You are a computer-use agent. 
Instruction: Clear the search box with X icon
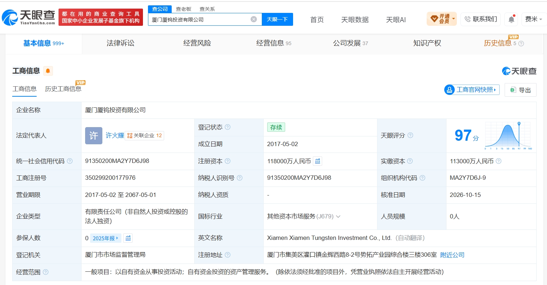(254, 19)
